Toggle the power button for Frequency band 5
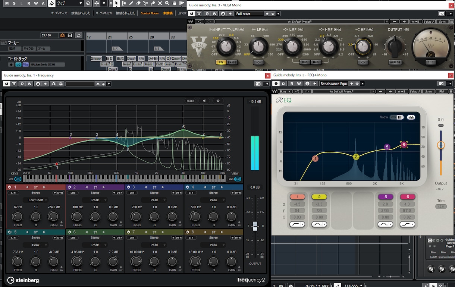This screenshot has width=455, height=287. tap(10, 232)
